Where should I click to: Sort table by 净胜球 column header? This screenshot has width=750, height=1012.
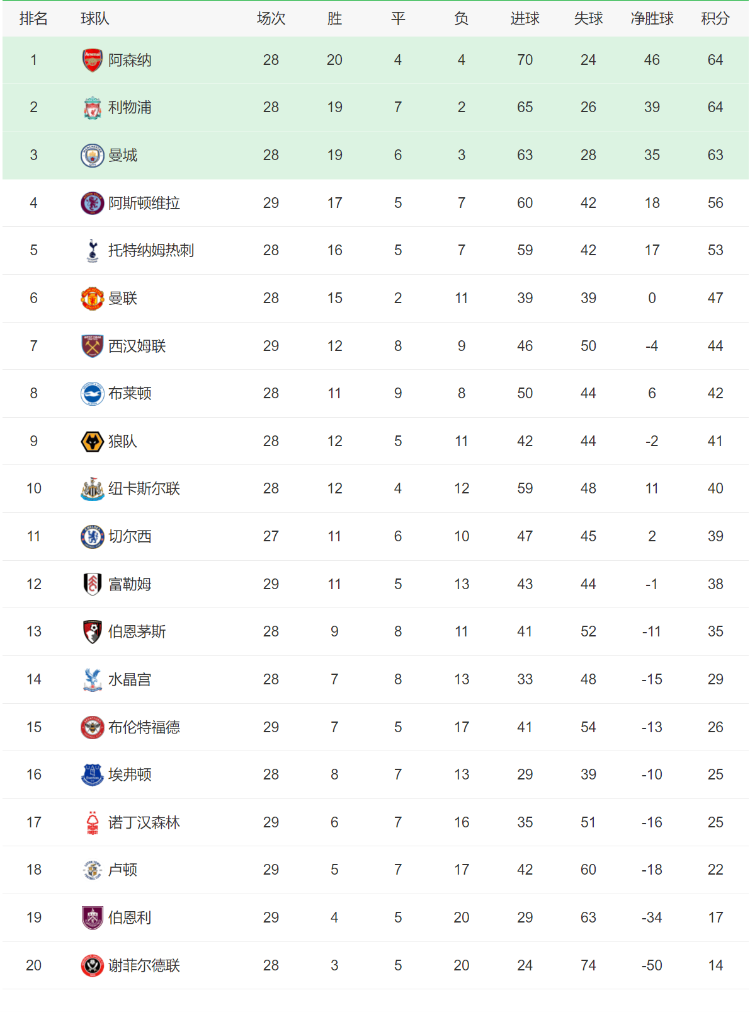tap(652, 19)
